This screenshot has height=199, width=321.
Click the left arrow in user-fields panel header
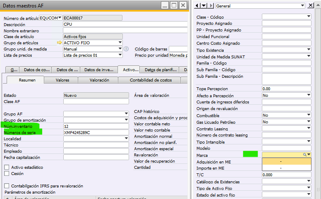pyautogui.click(x=197, y=6)
